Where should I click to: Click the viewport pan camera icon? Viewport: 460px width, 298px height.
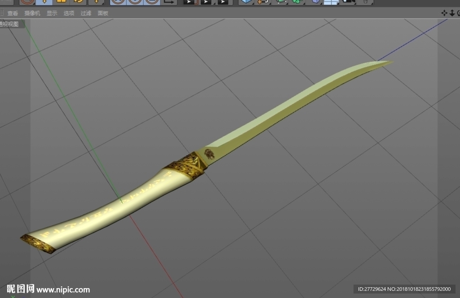click(444, 13)
